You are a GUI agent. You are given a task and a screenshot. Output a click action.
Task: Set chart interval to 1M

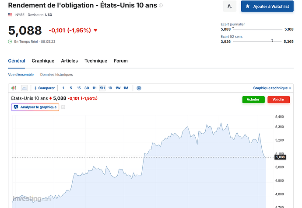click(x=126, y=88)
